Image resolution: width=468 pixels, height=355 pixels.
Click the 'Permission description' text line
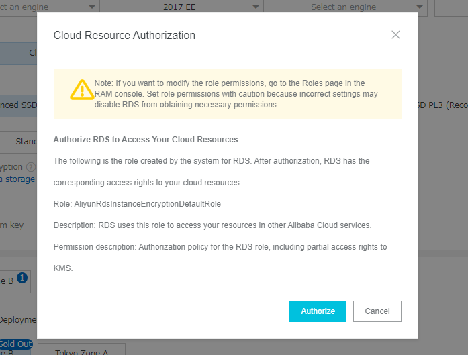tap(220, 258)
